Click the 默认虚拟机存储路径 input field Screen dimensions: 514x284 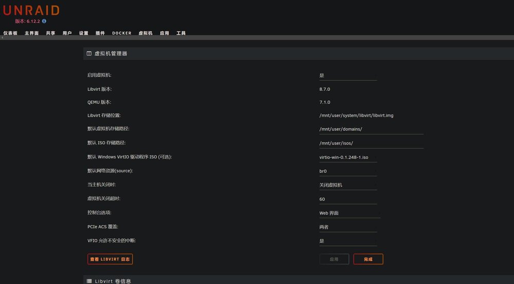[371, 129]
